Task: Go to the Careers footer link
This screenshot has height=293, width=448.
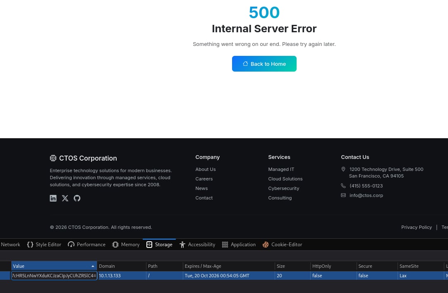Action: tap(204, 179)
